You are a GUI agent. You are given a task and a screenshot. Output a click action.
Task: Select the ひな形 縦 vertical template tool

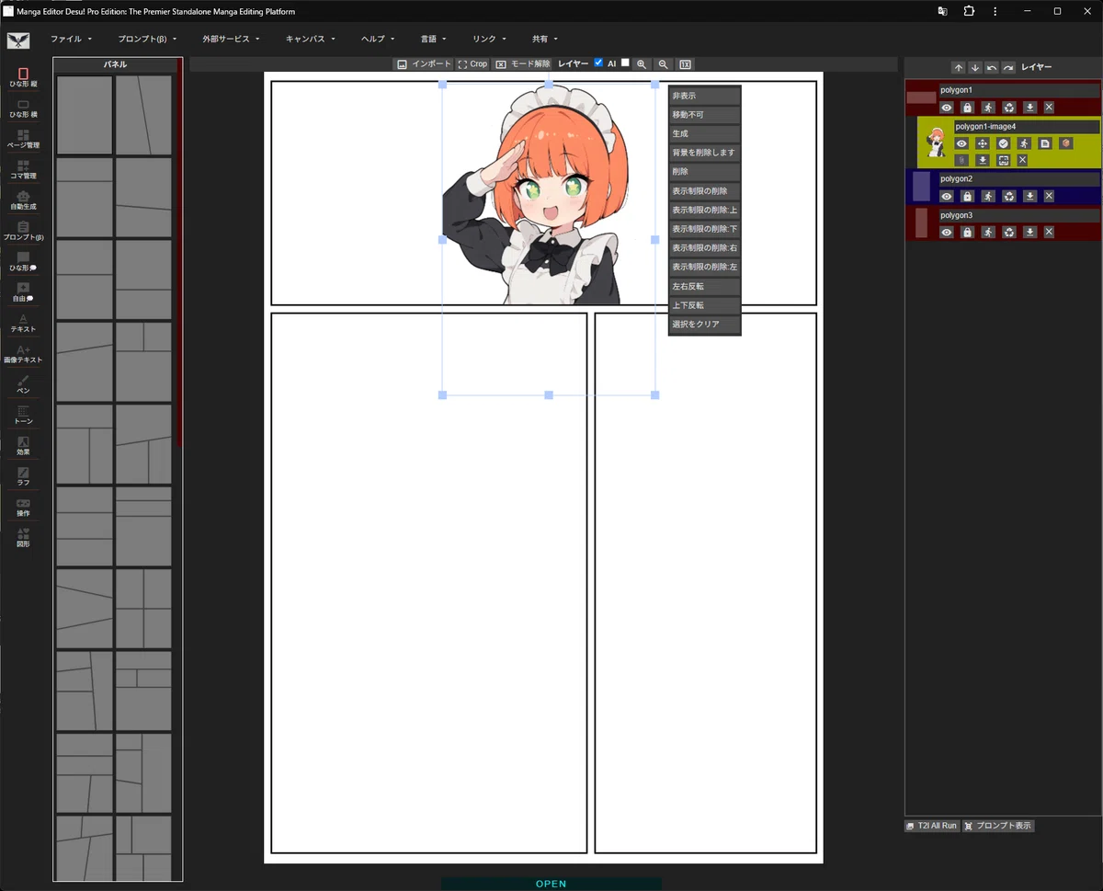pyautogui.click(x=23, y=77)
